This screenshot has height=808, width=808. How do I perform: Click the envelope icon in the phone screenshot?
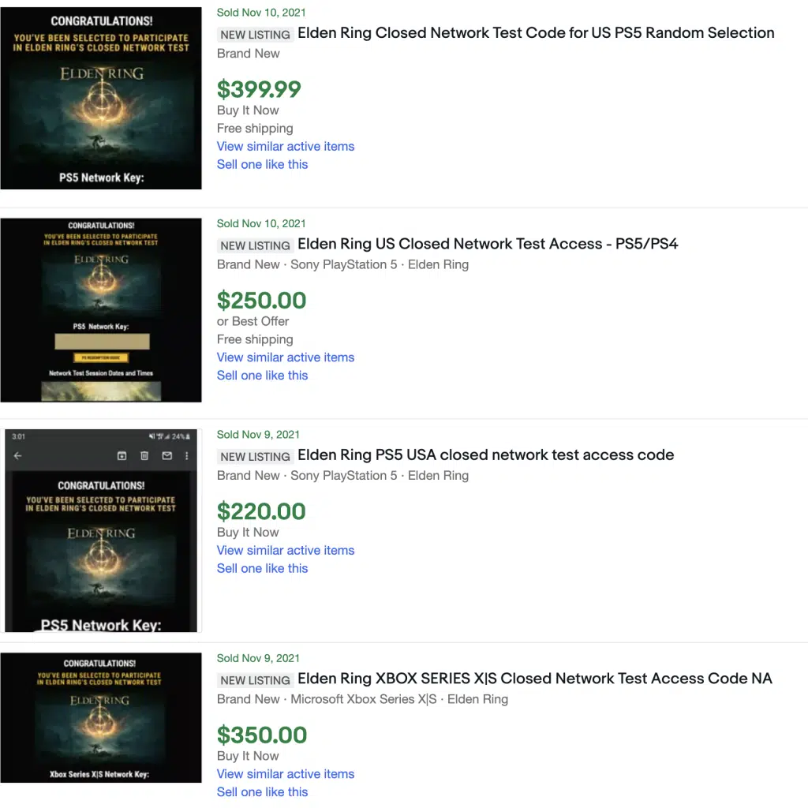coord(166,456)
